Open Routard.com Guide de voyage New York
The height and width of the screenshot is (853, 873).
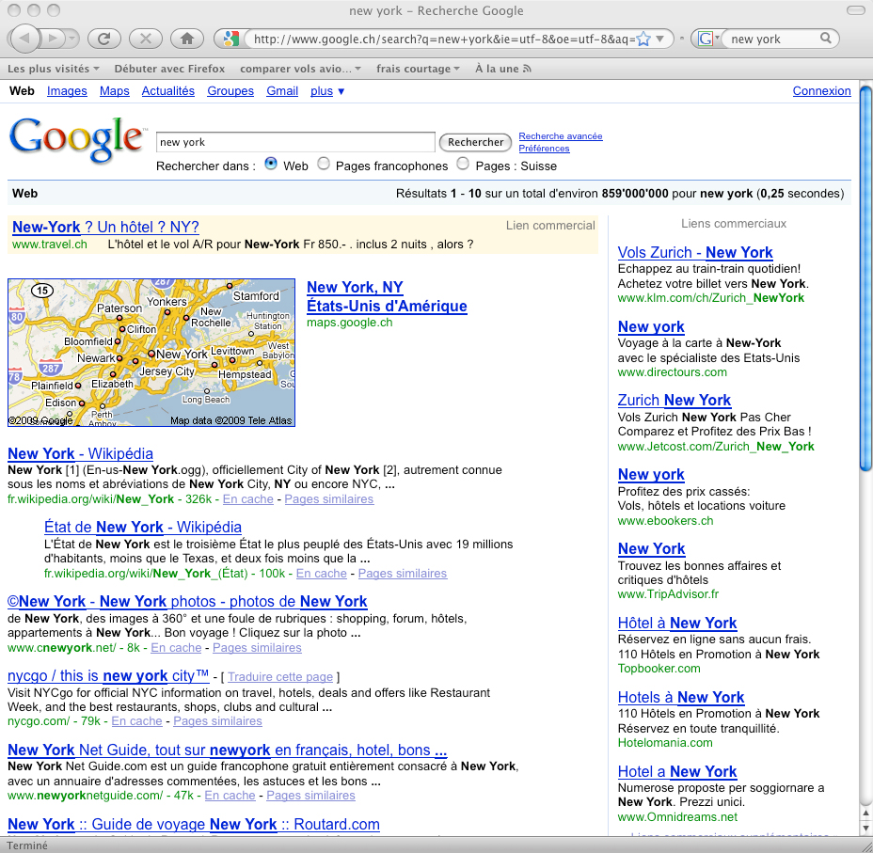click(193, 824)
